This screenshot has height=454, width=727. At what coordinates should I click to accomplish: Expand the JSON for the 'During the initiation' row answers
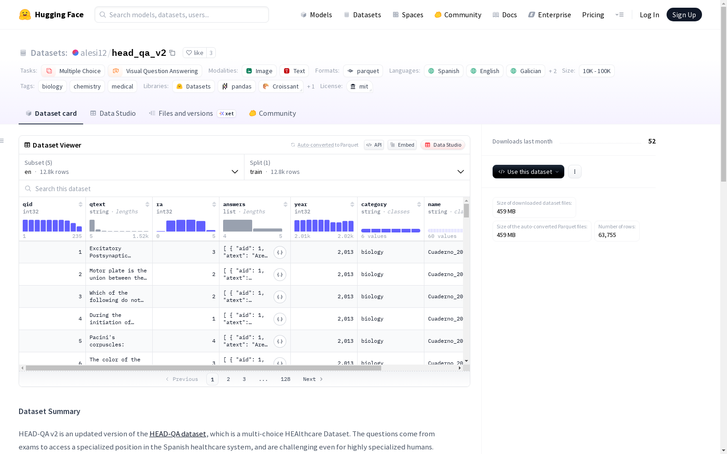point(280,319)
